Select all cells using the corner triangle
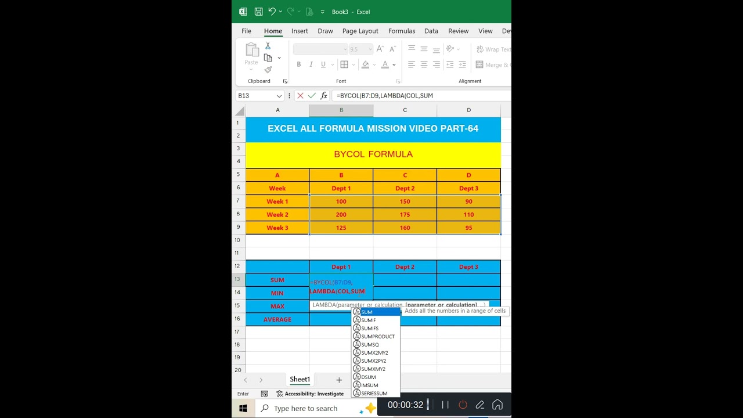Viewport: 743px width, 418px height. tap(240, 110)
